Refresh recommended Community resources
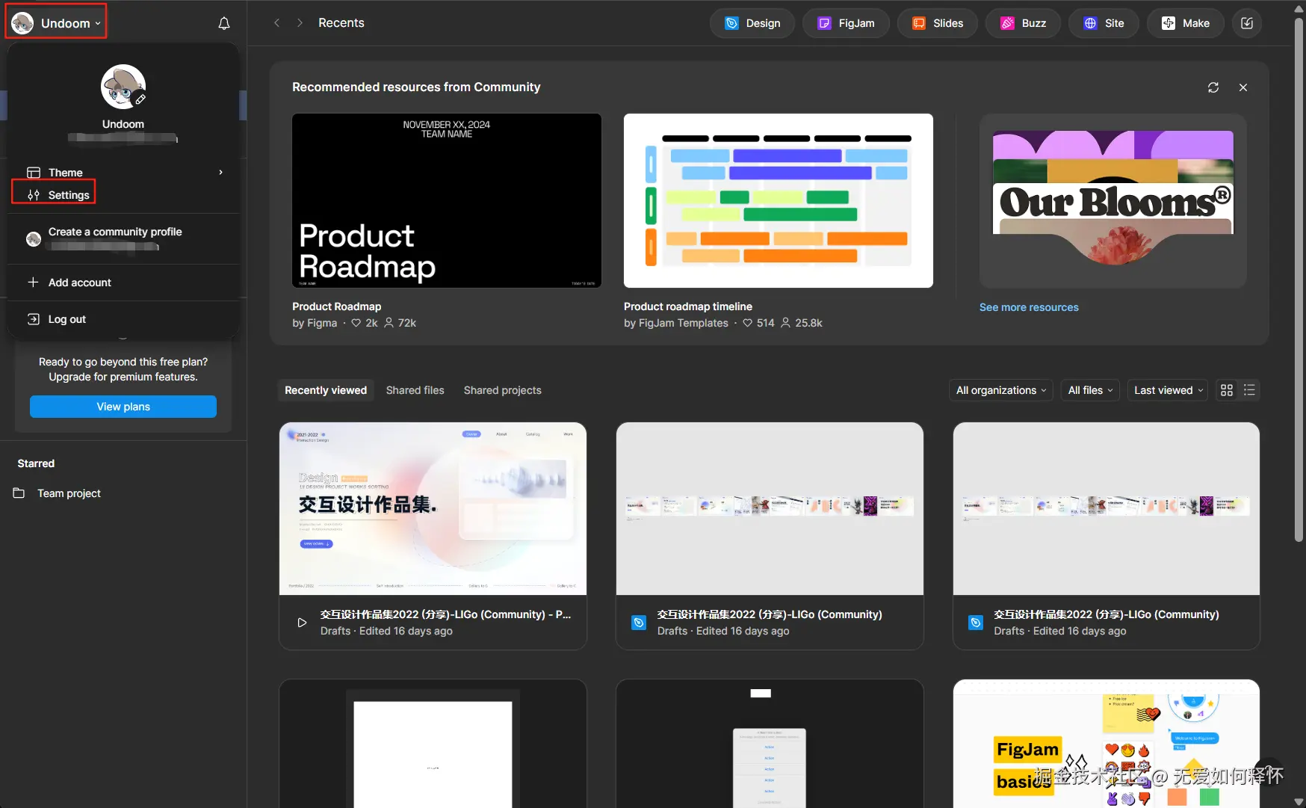Image resolution: width=1306 pixels, height=808 pixels. (x=1213, y=87)
